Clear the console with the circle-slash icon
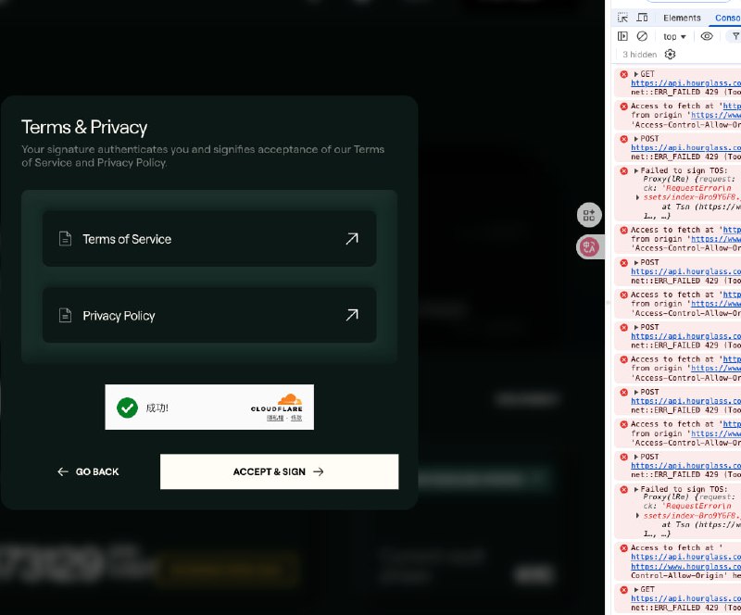Viewport: 741px width, 615px height. (642, 36)
